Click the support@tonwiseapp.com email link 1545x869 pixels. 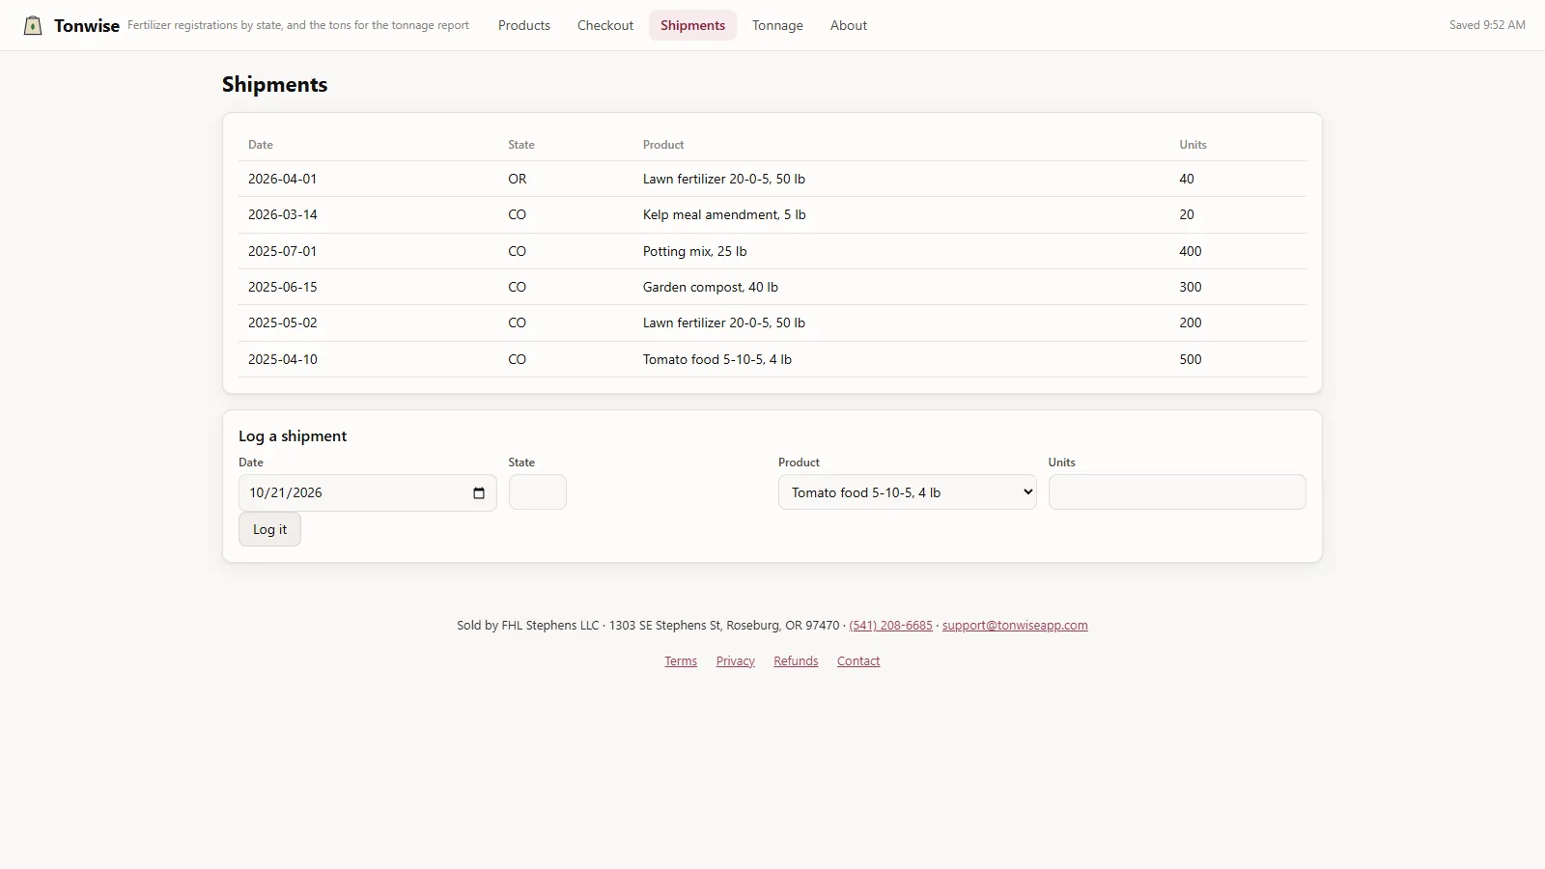(x=1015, y=626)
